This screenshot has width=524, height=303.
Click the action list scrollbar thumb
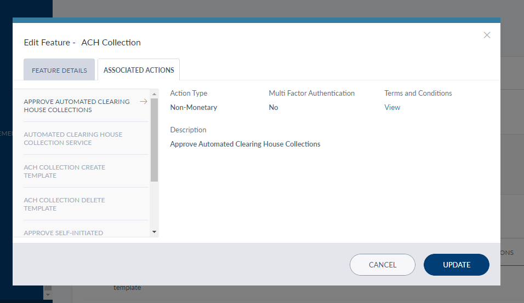click(155, 139)
